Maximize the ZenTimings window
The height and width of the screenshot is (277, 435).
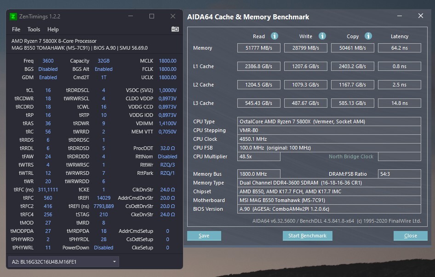tap(152, 16)
